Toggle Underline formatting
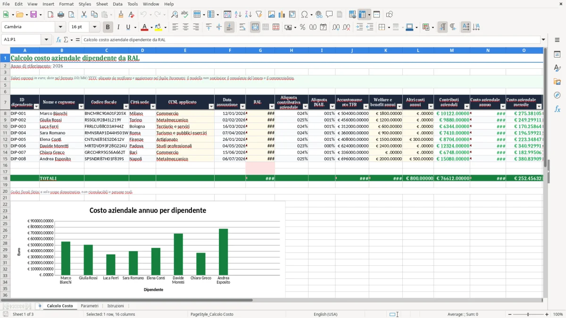This screenshot has width=566, height=318. [128, 27]
